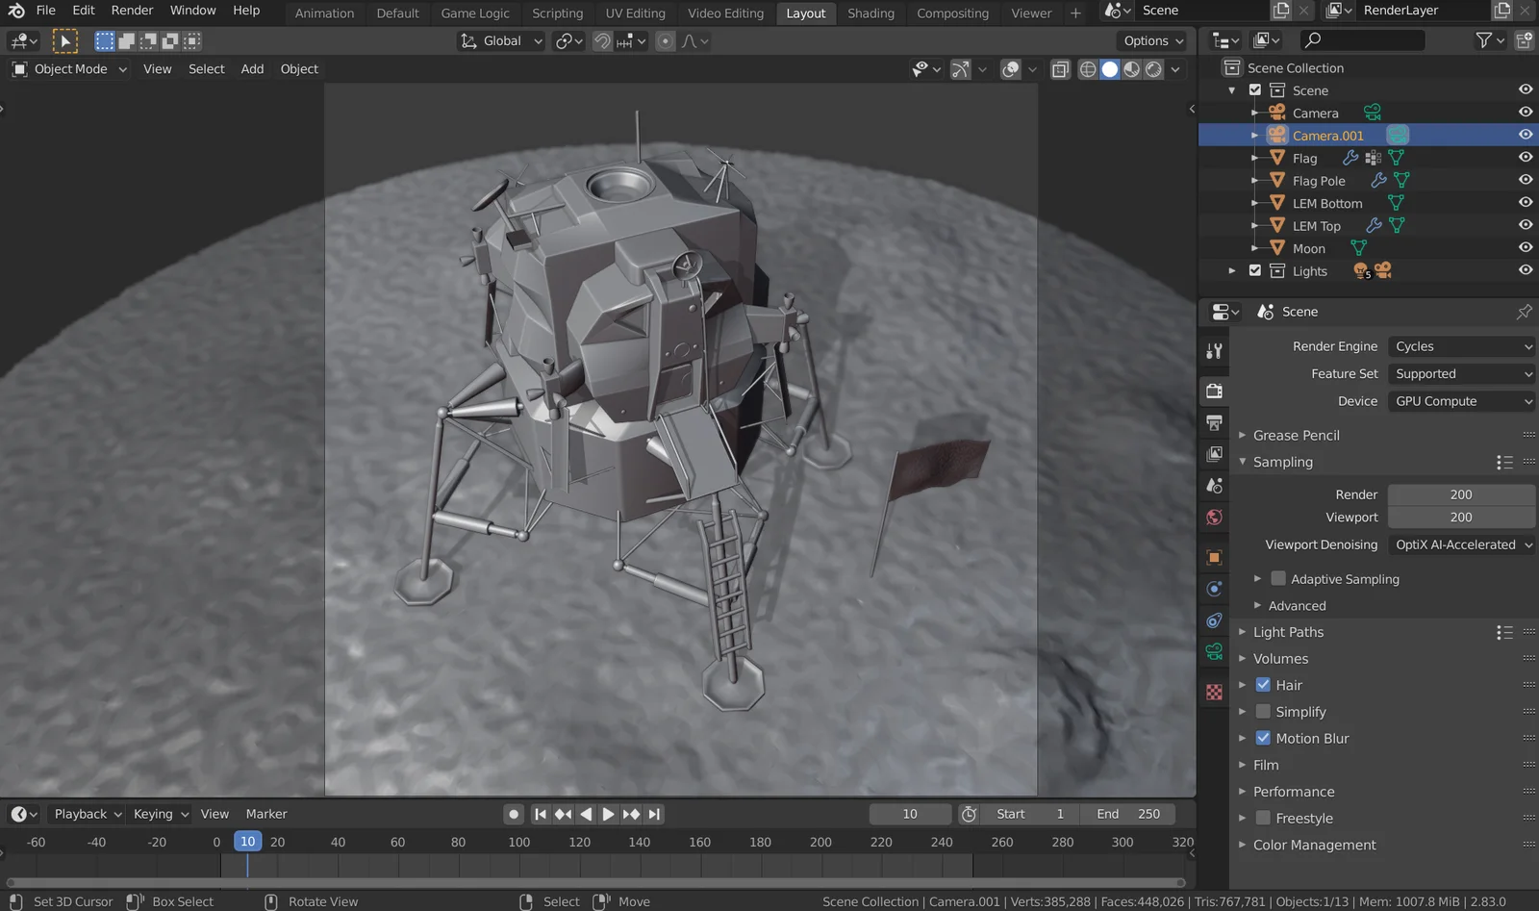Expand the Lights collection
The width and height of the screenshot is (1539, 911).
pos(1232,270)
